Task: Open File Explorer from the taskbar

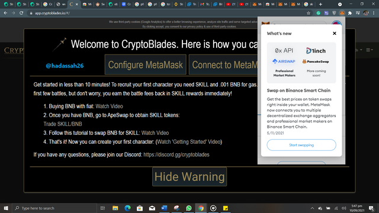Action: [x=115, y=208]
